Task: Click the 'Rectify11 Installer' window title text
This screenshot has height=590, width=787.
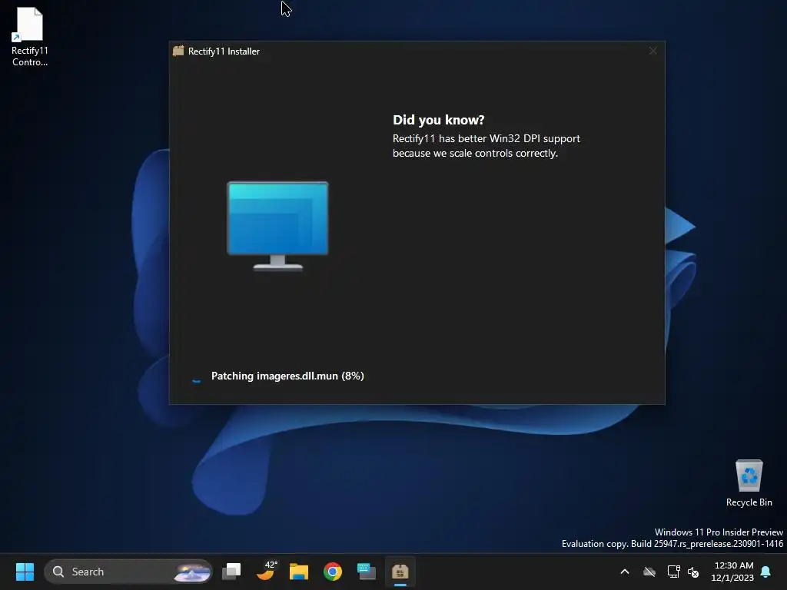Action: pos(224,51)
